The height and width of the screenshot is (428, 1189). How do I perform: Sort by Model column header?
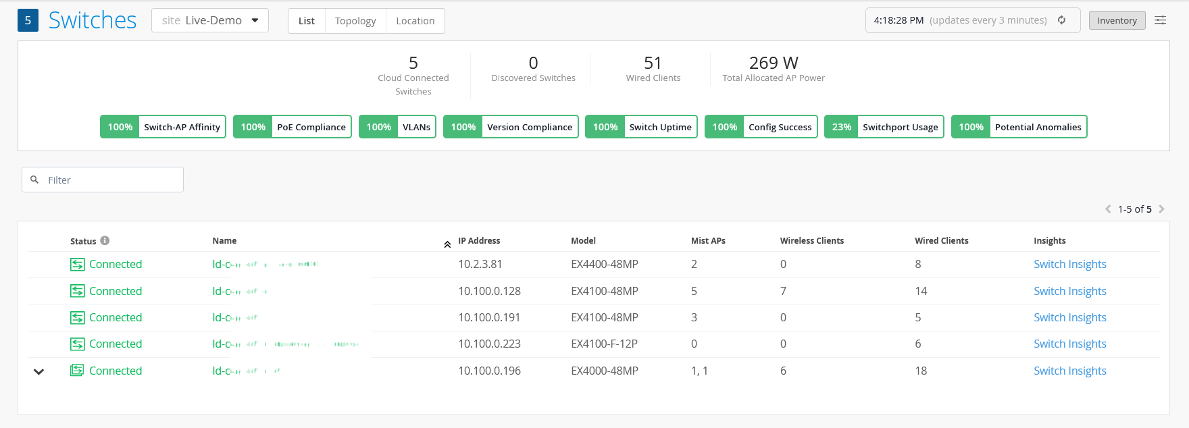click(x=583, y=241)
